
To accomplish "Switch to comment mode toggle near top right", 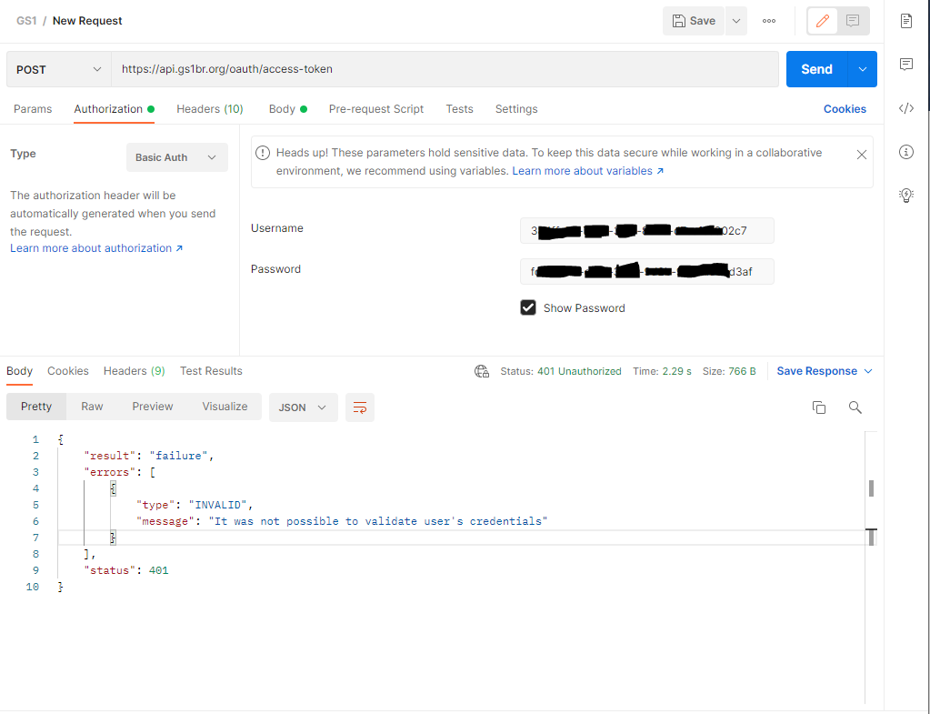I will click(852, 21).
